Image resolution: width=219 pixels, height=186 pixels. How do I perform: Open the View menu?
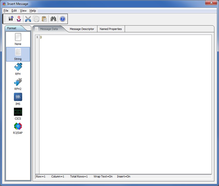(x=23, y=11)
